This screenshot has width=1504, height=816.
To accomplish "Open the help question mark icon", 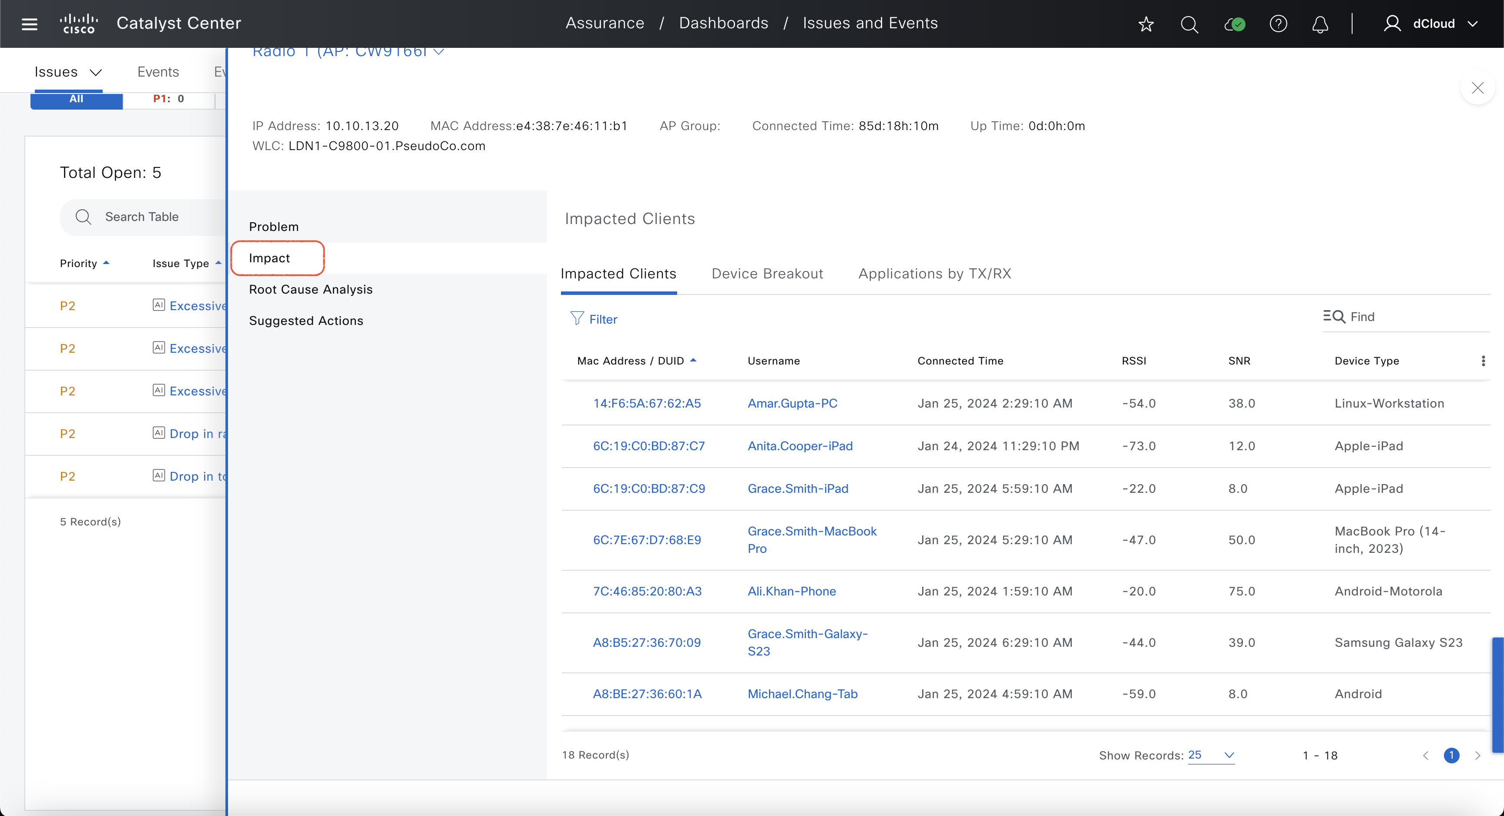I will click(x=1278, y=24).
